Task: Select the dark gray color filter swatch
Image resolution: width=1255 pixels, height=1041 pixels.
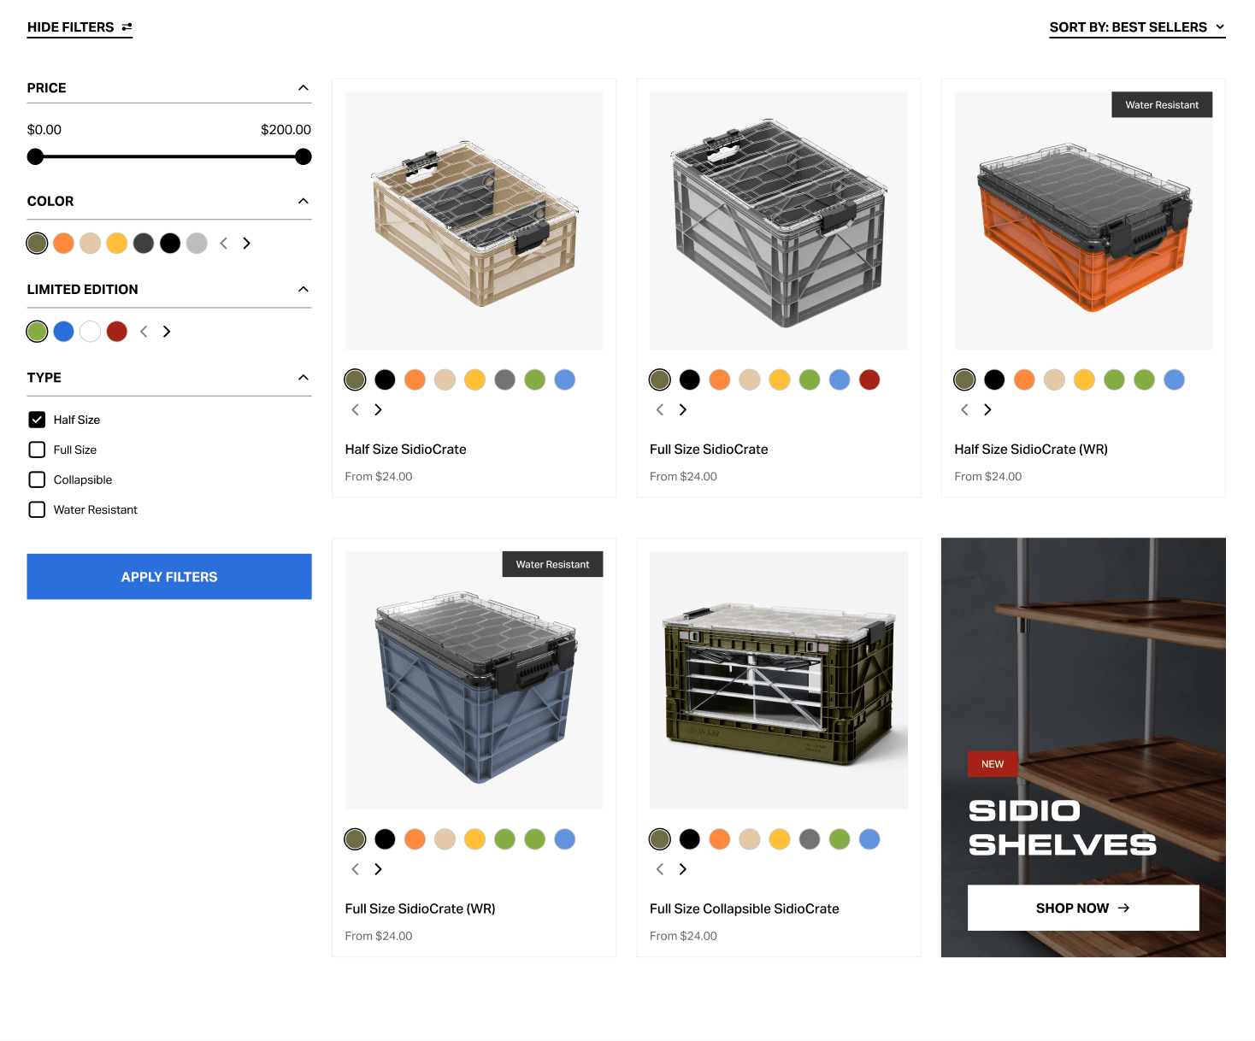Action: (x=144, y=244)
